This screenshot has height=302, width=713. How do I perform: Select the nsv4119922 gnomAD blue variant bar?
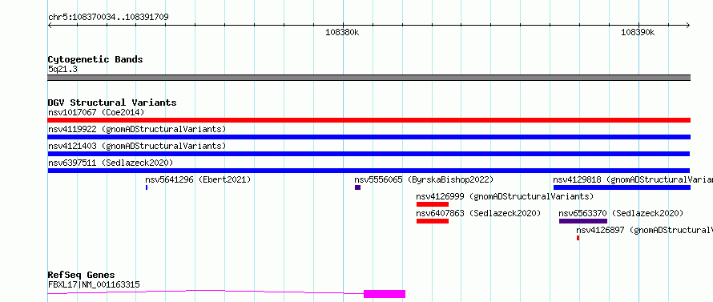tap(369, 137)
